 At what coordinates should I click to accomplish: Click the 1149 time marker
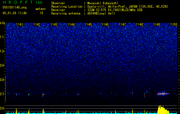157,25
